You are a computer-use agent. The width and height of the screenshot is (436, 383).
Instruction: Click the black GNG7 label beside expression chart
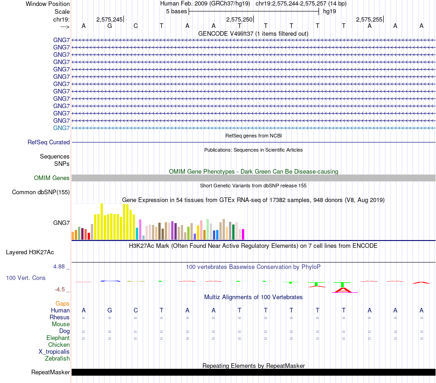click(x=61, y=223)
